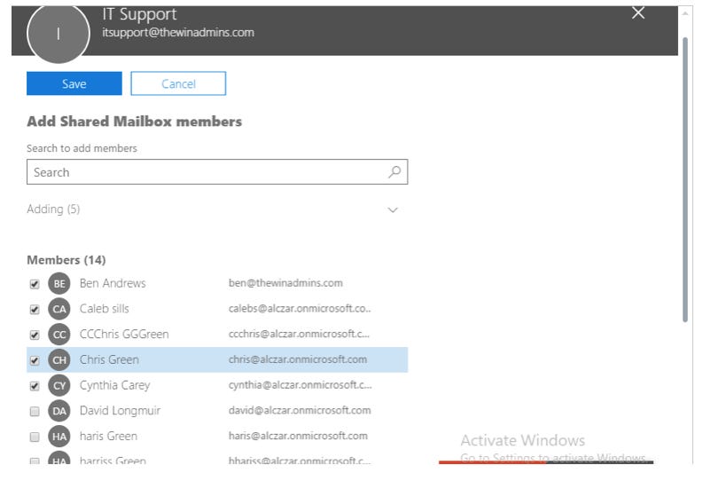Uncheck Caleb sills checkbox
Screen dimensions: 703x481
click(x=35, y=310)
